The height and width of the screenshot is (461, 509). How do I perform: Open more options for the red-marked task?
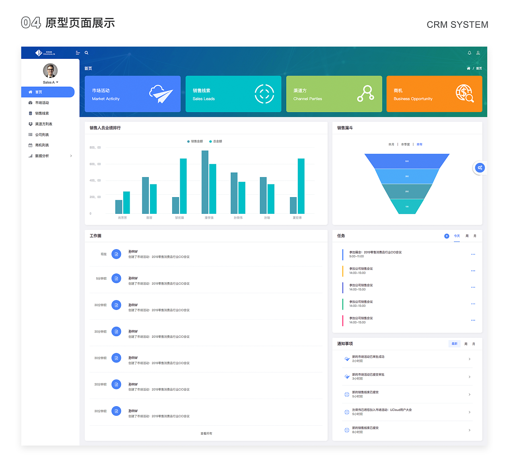473,320
